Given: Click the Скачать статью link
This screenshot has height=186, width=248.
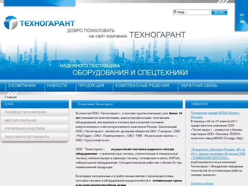Looking at the screenshot, I should tap(202, 183).
